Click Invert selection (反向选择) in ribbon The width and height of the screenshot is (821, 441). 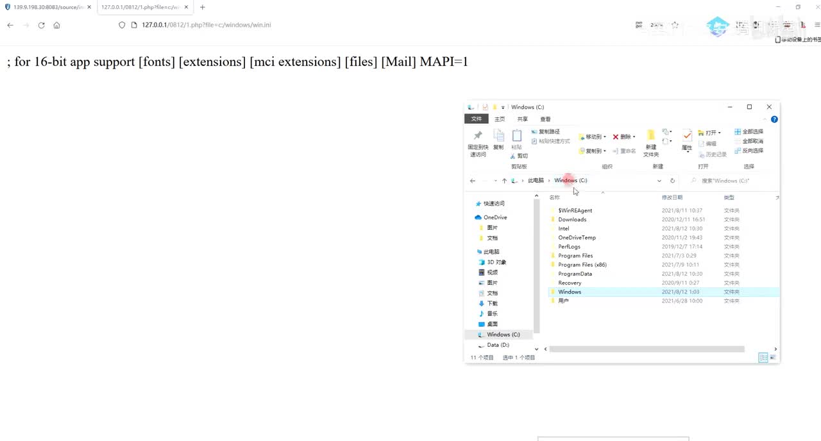coord(749,151)
